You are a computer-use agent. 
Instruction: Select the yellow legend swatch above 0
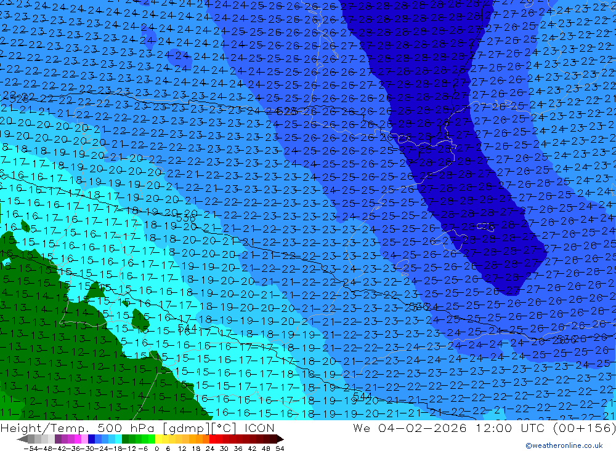pyautogui.click(x=159, y=439)
